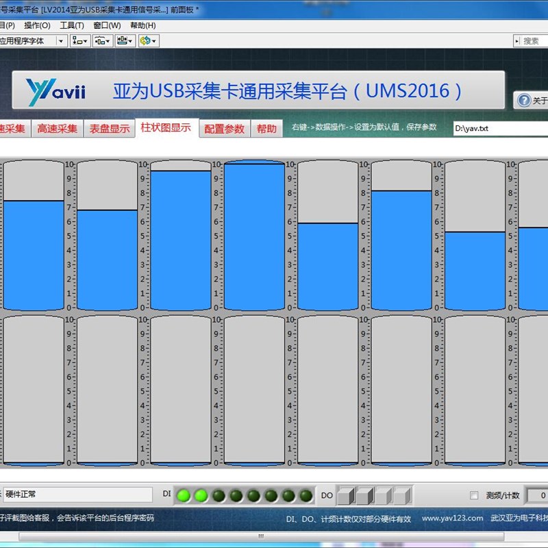The image size is (548, 548).
Task: Click the horizontal scrollbar thumb at the bottom
Action: click(261, 536)
